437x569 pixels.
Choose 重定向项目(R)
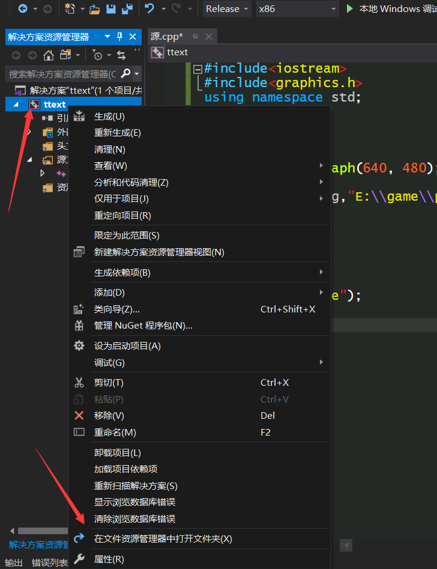(199, 216)
